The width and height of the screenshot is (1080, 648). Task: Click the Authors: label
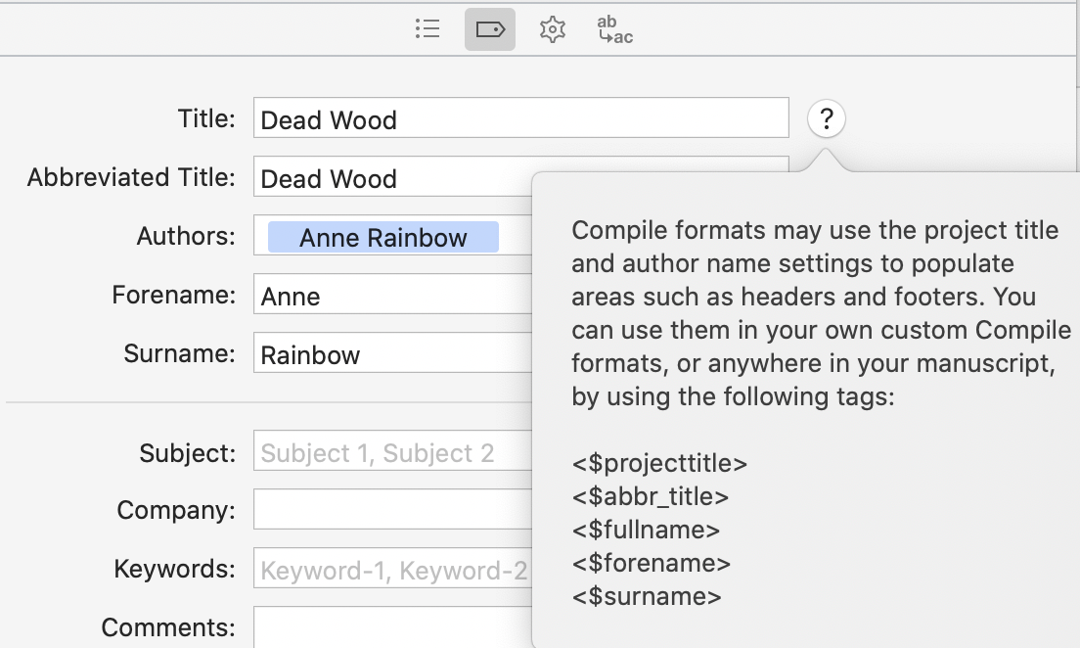(x=186, y=237)
